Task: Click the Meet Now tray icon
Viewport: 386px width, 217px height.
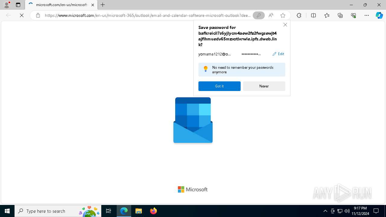Action: click(x=333, y=211)
